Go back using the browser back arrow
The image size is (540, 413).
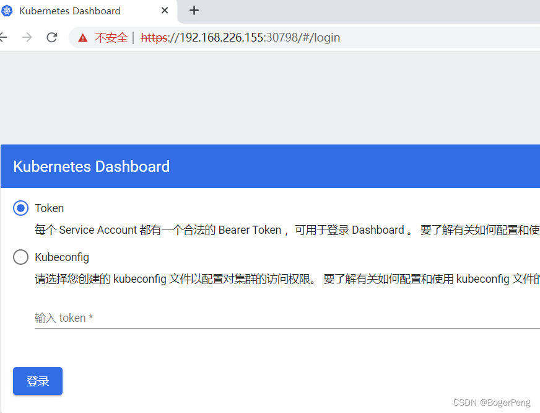click(4, 37)
